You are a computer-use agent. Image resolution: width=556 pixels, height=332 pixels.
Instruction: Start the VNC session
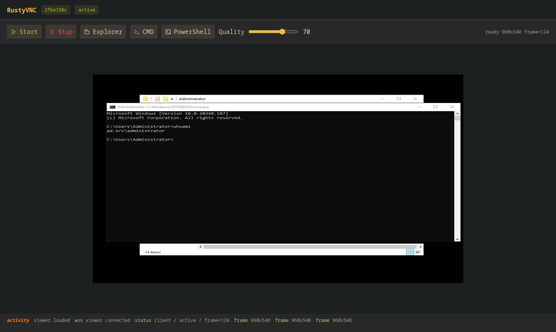click(24, 32)
